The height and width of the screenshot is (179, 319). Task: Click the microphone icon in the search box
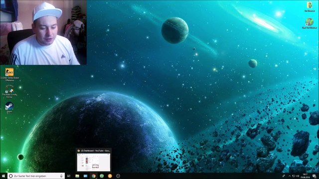pos(61,176)
